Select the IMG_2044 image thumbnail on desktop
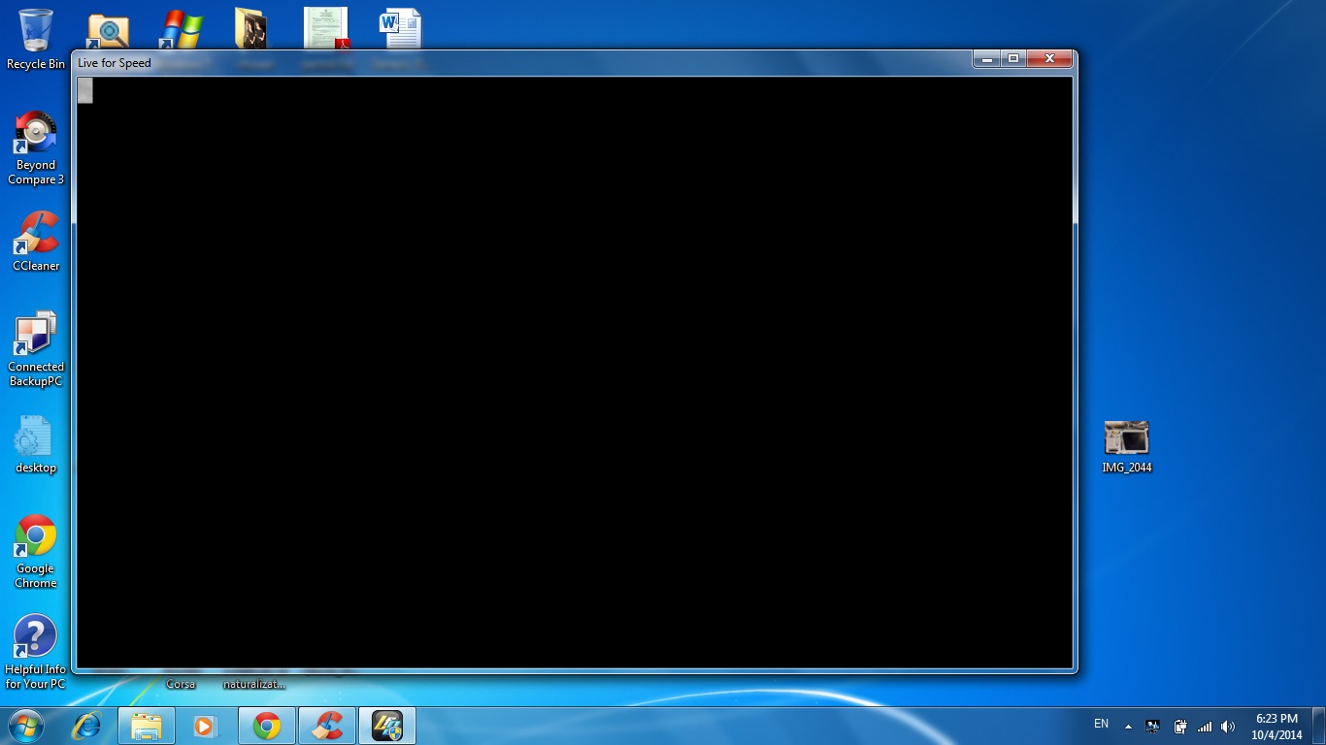The height and width of the screenshot is (745, 1326). coord(1127,446)
